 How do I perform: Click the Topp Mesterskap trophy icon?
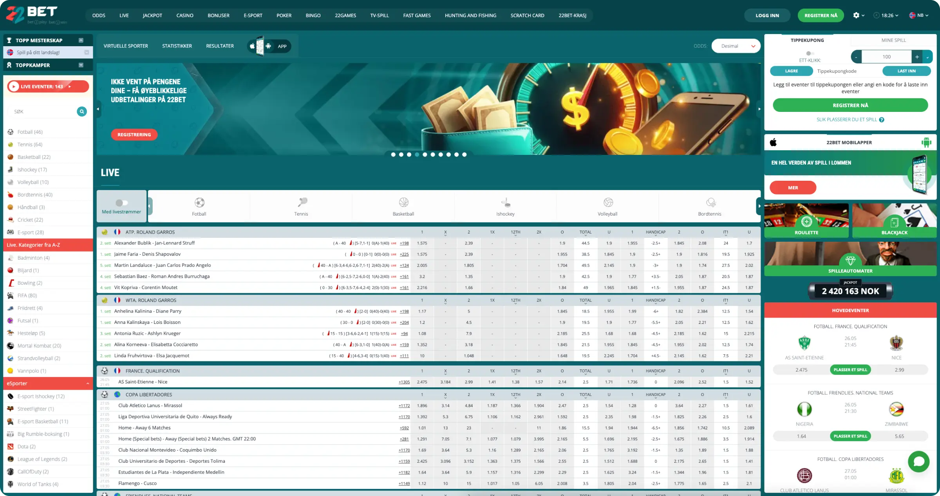click(9, 40)
